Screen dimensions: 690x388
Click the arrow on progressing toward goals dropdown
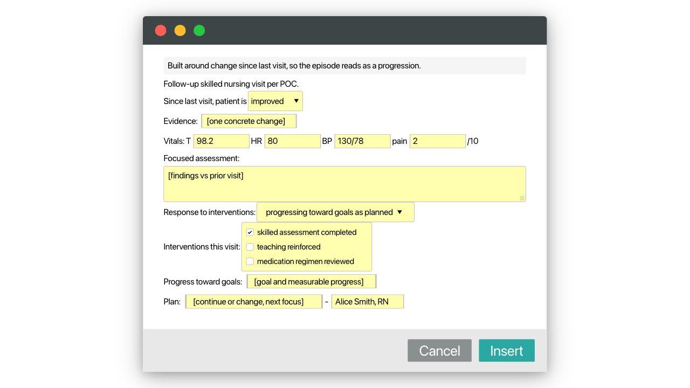click(399, 212)
